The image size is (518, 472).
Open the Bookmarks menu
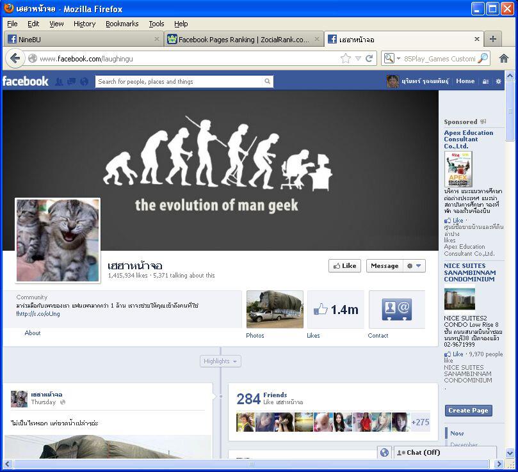pyautogui.click(x=122, y=24)
